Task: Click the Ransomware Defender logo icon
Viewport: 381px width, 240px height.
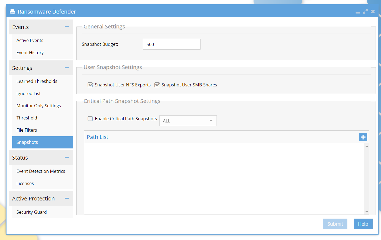Action: click(12, 11)
